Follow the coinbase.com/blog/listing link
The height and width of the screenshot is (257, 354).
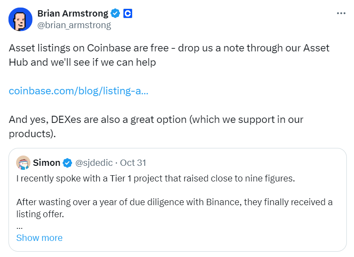(x=78, y=91)
